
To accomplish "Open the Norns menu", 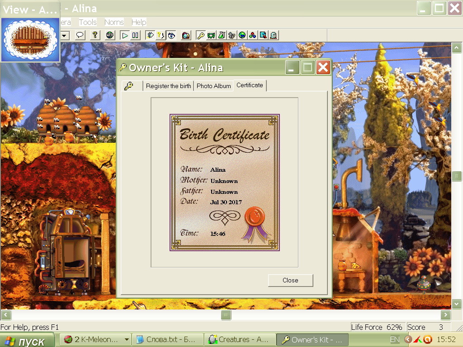I will tap(114, 22).
